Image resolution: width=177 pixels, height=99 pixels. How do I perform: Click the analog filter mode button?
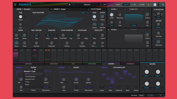(x=134, y=25)
